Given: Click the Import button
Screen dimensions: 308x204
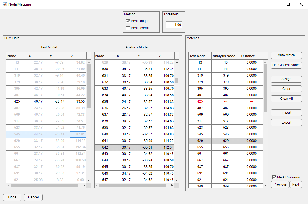Looking at the screenshot, I should [286, 113].
